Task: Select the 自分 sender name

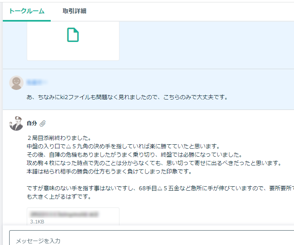Action: coord(32,123)
